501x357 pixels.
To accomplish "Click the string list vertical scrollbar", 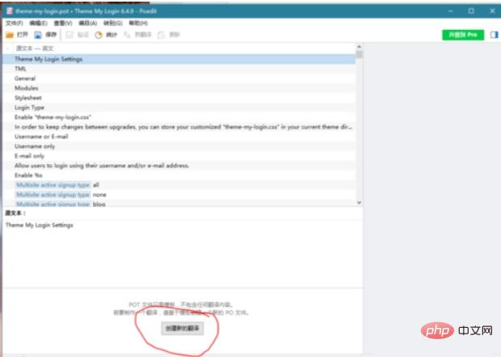I will click(359, 121).
